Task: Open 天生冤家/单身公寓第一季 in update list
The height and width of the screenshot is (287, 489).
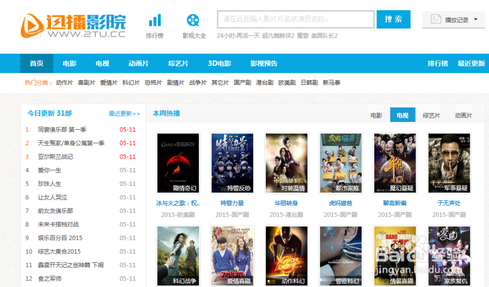Action: tap(71, 143)
